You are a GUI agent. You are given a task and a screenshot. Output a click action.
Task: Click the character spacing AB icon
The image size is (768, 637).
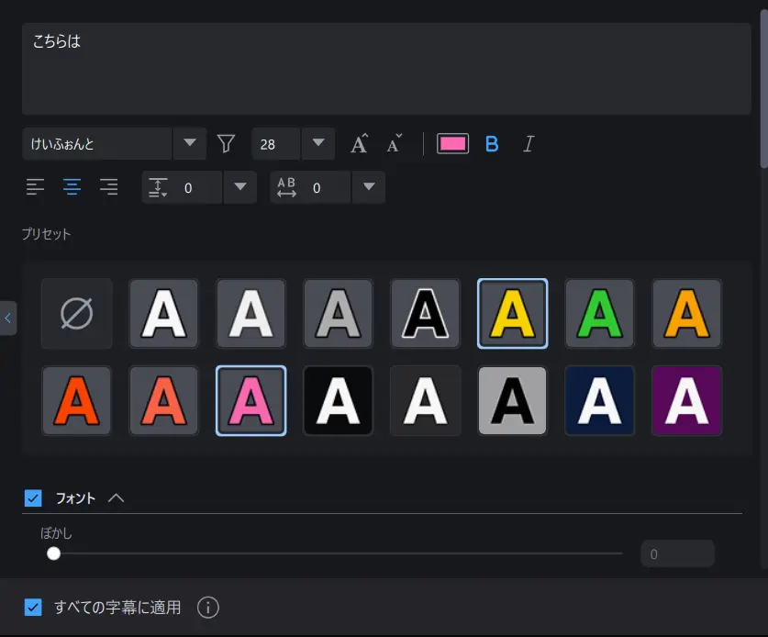[286, 187]
